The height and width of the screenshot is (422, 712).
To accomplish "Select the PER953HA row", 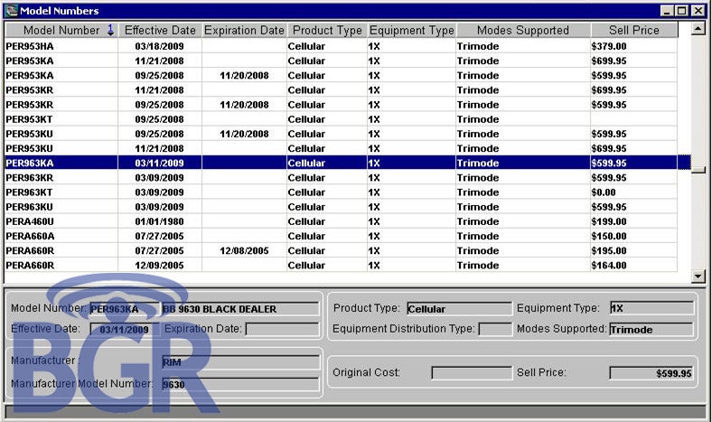I will point(341,46).
